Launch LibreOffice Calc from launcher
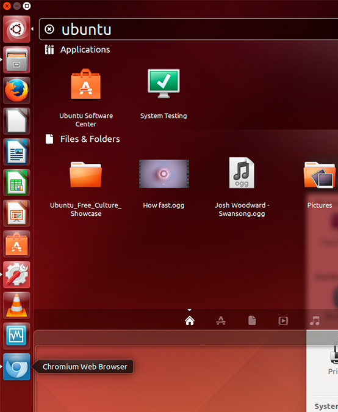 click(x=16, y=183)
